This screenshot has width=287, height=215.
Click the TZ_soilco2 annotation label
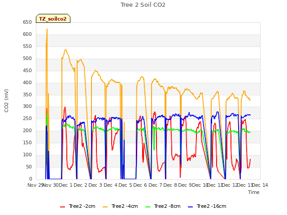[x=53, y=19]
